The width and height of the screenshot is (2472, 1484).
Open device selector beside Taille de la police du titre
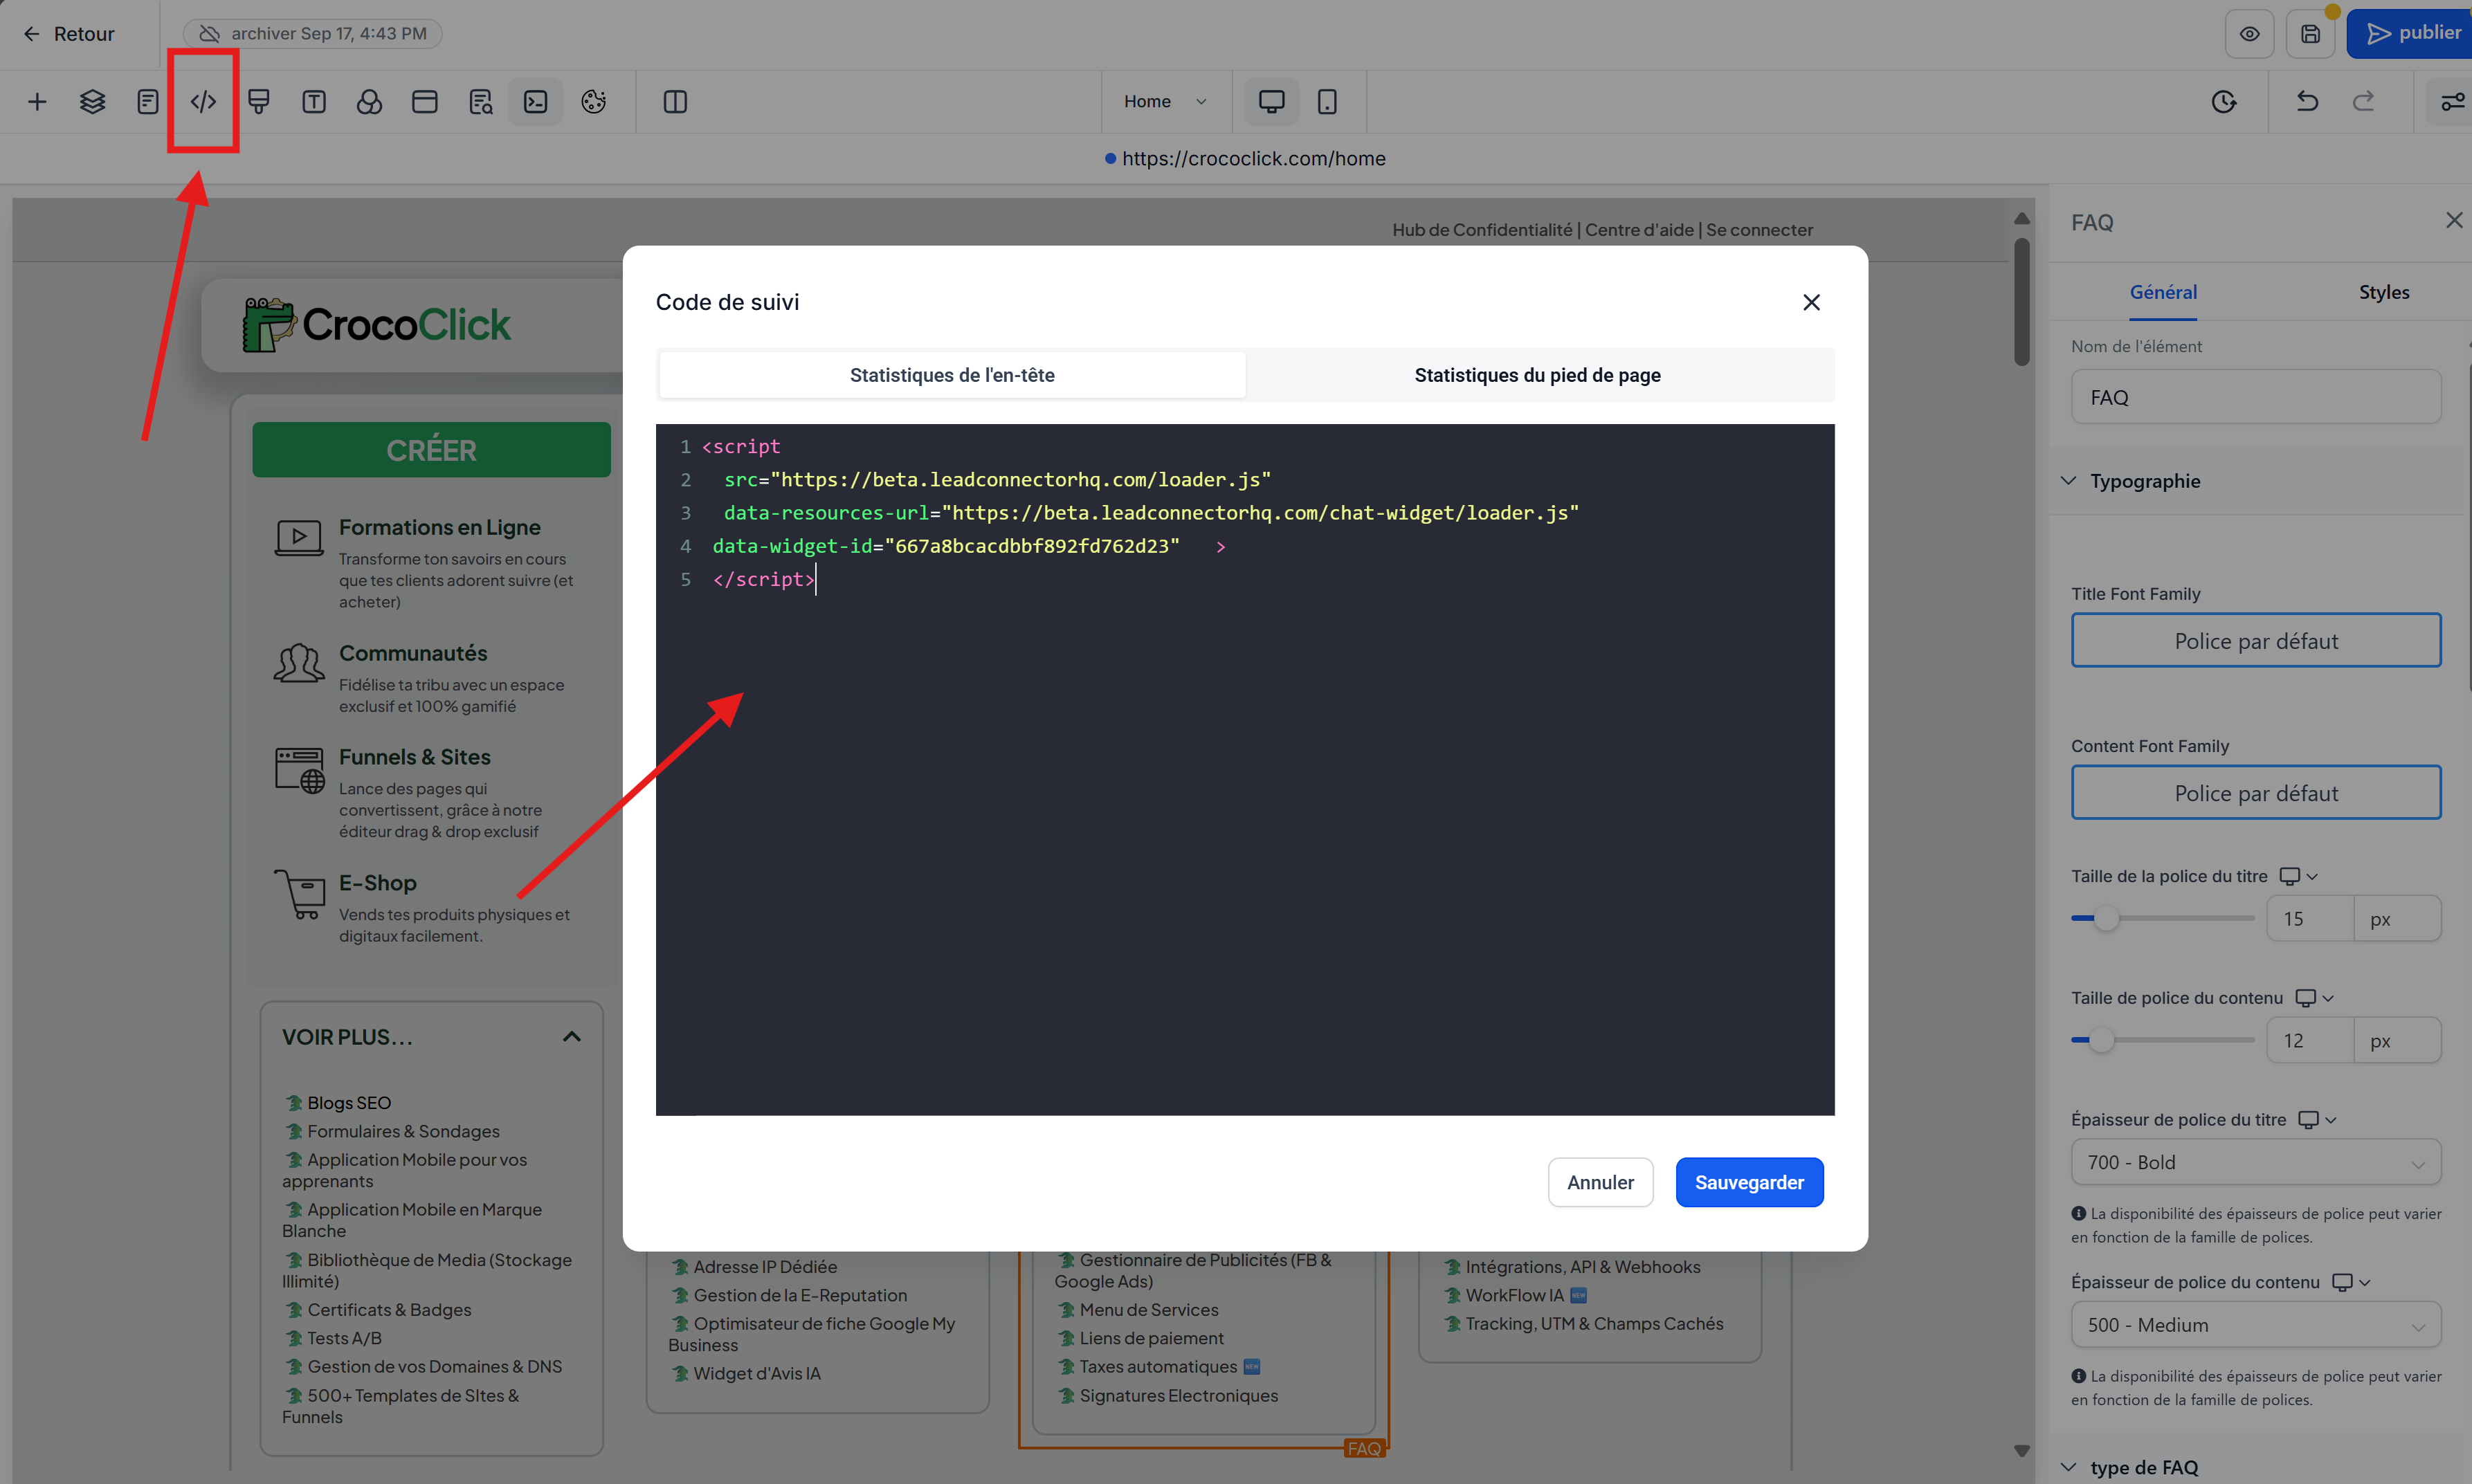[2298, 876]
